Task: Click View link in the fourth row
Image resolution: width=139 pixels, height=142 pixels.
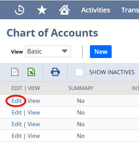Action: point(34,136)
